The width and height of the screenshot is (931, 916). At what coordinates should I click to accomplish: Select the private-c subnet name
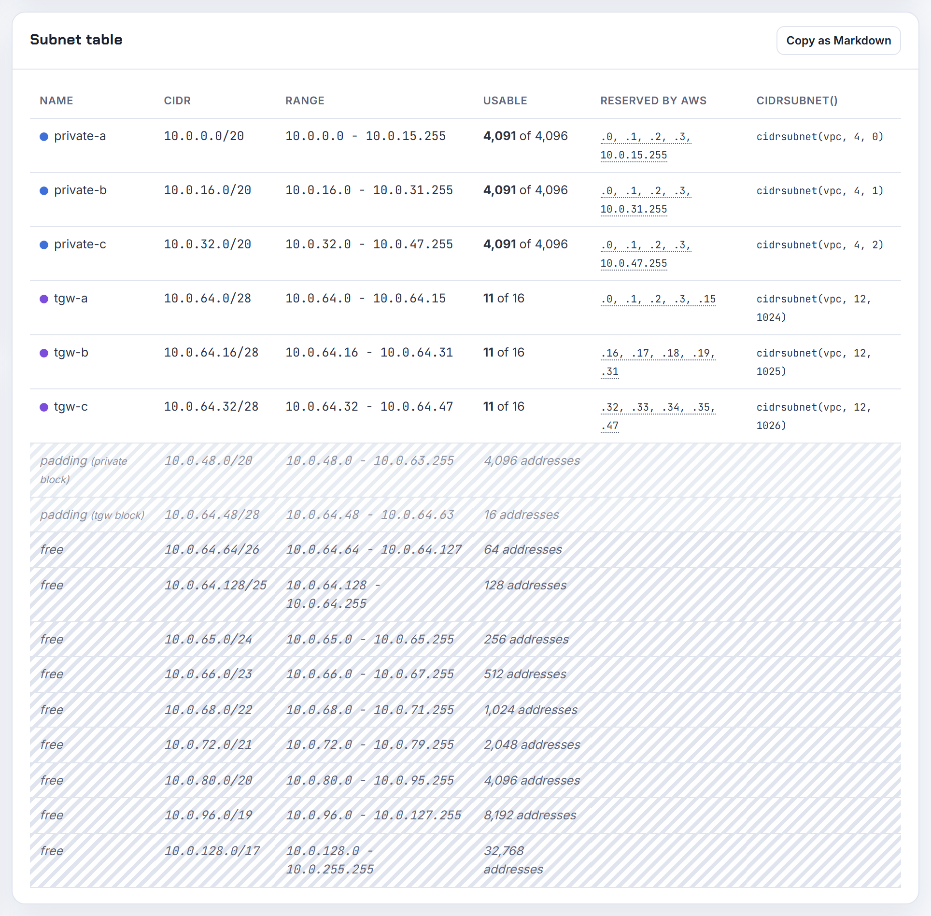click(80, 244)
